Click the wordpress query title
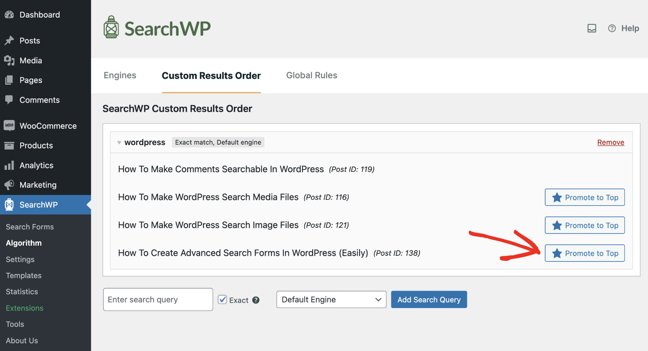This screenshot has width=648, height=351. tap(145, 142)
